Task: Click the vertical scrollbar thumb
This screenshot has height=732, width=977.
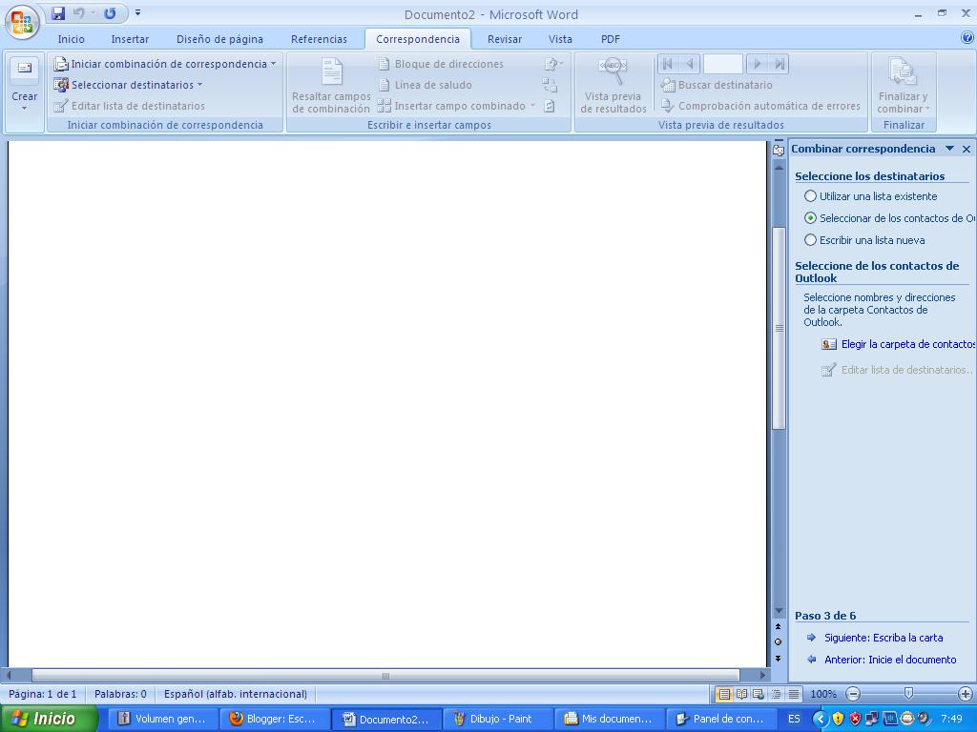Action: click(779, 328)
